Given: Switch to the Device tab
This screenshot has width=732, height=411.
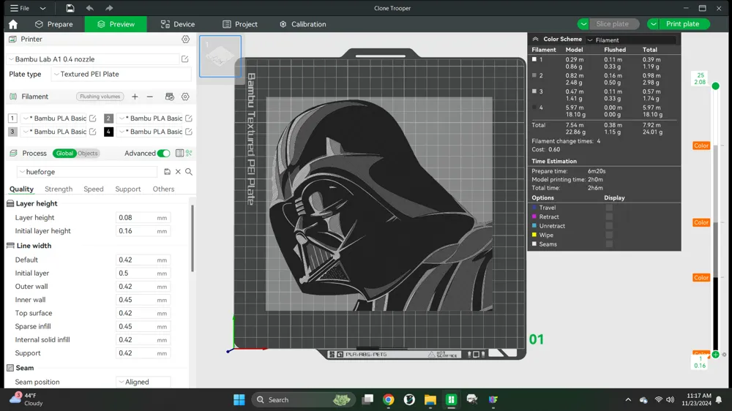Looking at the screenshot, I should point(177,24).
